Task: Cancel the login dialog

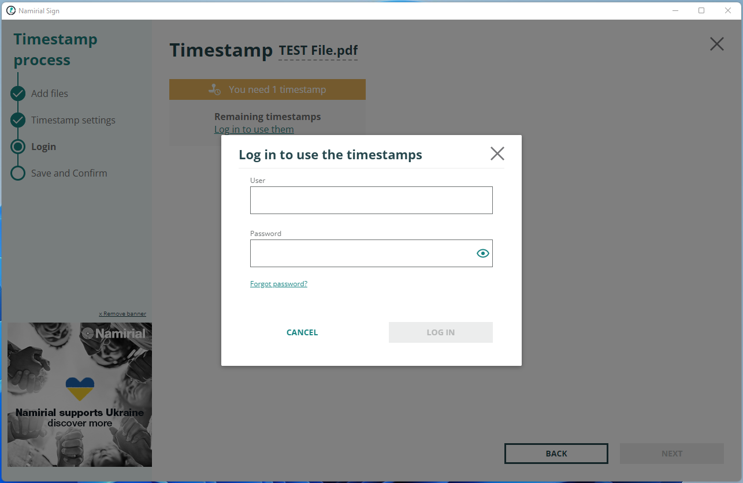Action: coord(302,332)
